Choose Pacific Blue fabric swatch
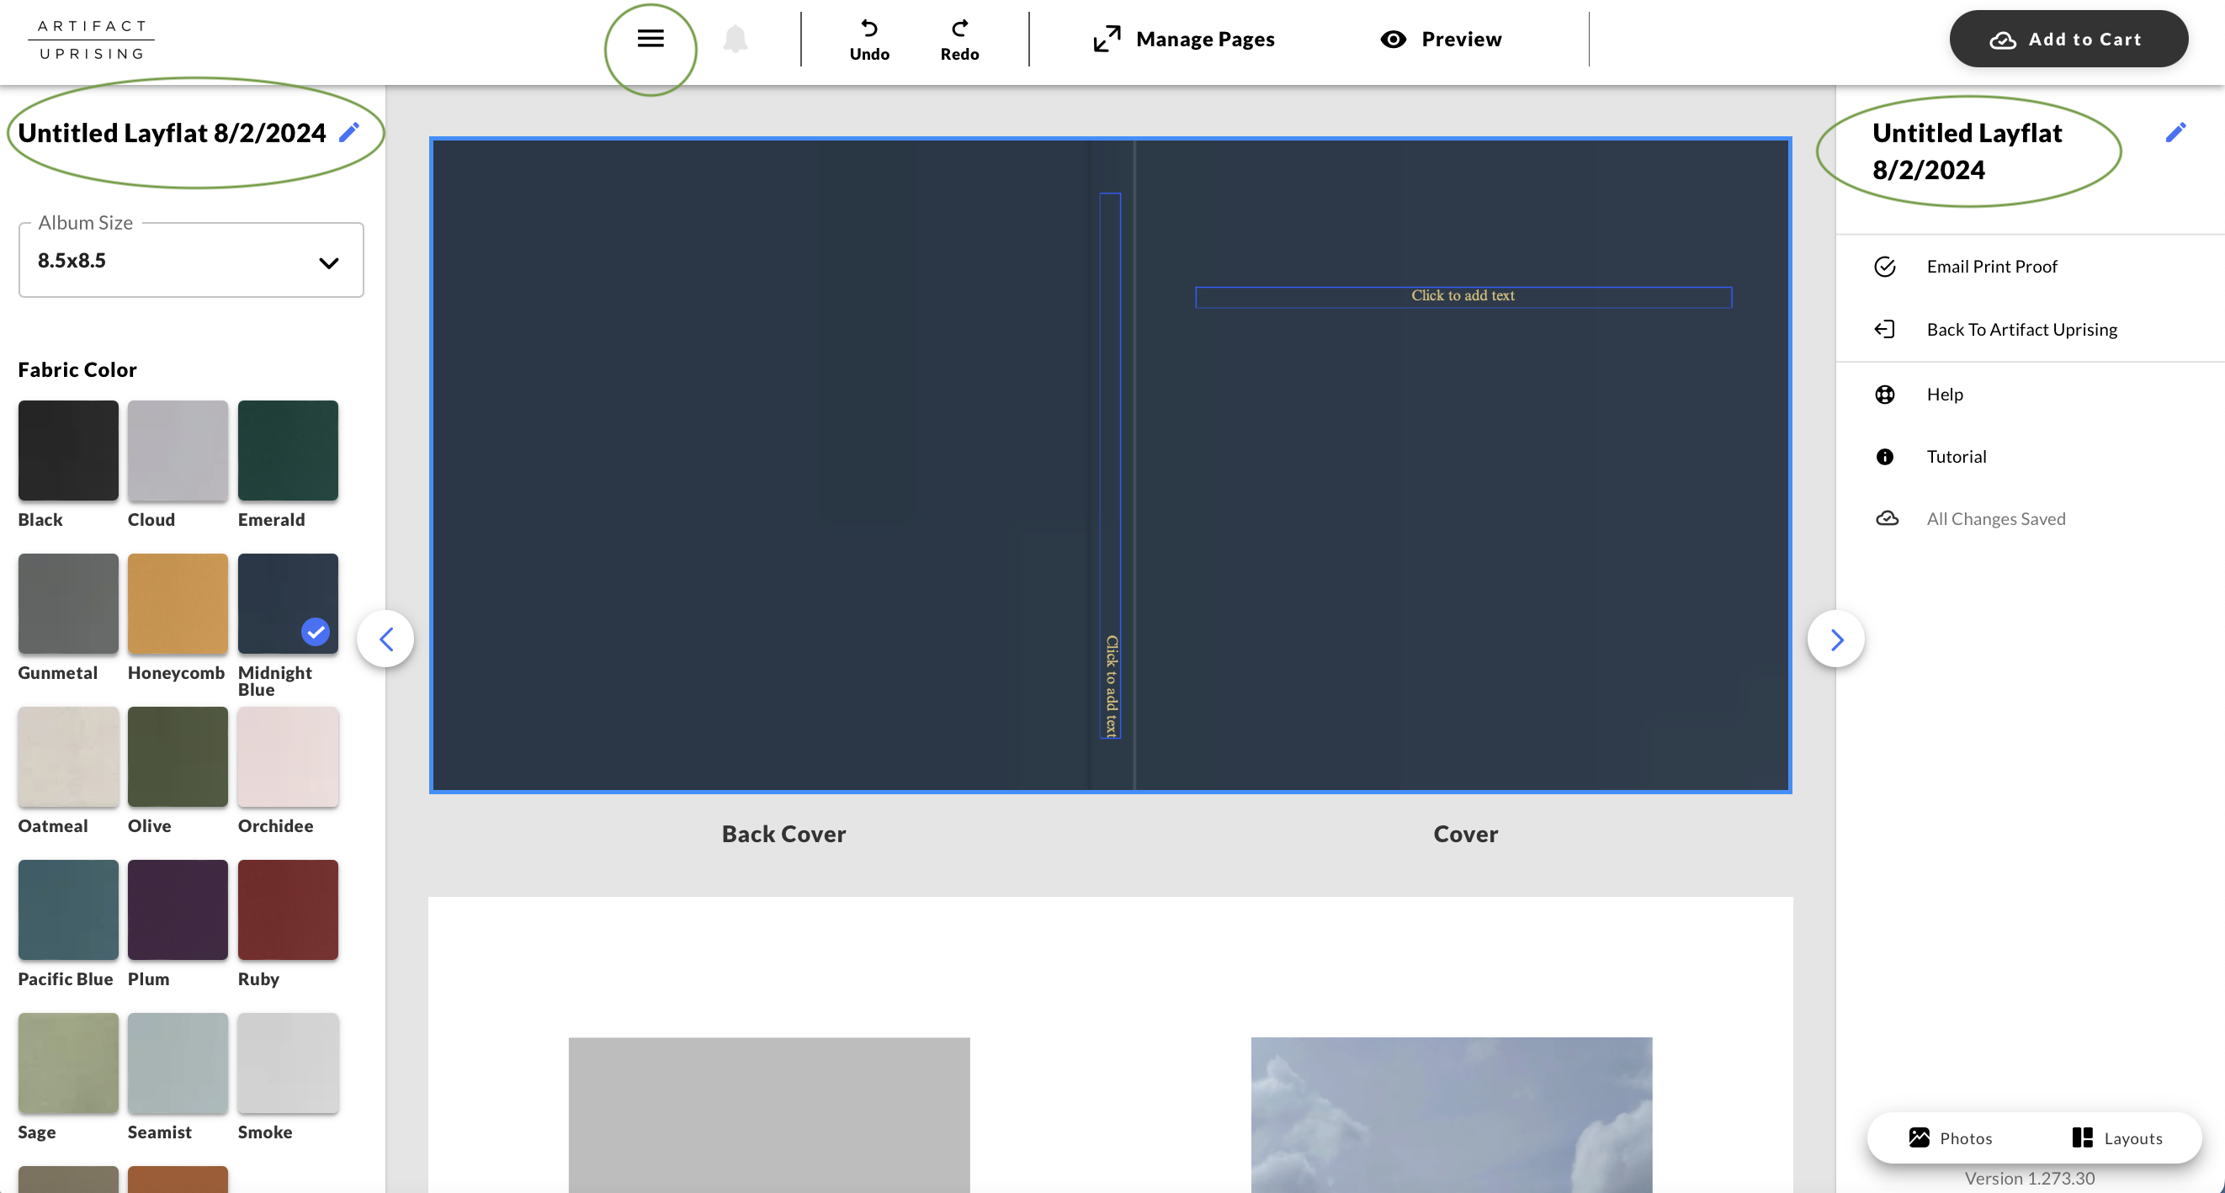 [68, 909]
